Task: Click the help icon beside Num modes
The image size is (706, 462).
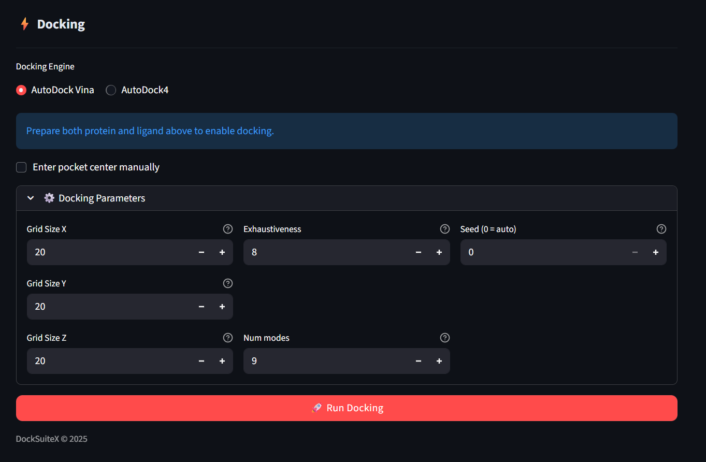Action: pos(444,338)
